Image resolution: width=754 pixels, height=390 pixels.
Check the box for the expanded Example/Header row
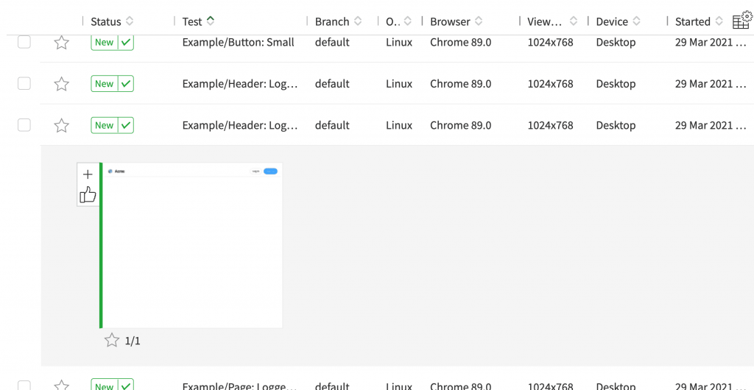coord(24,126)
